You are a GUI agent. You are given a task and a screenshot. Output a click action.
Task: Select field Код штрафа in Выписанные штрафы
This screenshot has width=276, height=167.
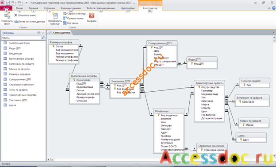pos(84,80)
